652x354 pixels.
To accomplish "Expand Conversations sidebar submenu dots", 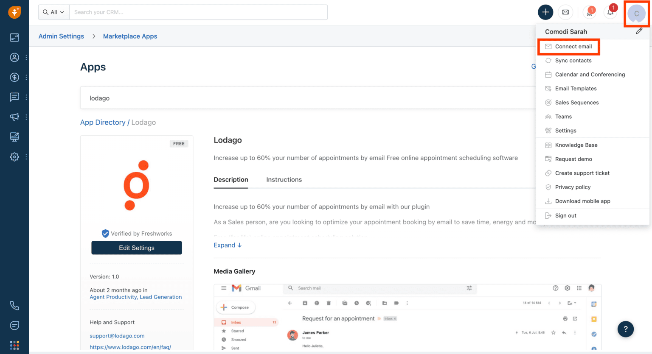I will coord(26,97).
